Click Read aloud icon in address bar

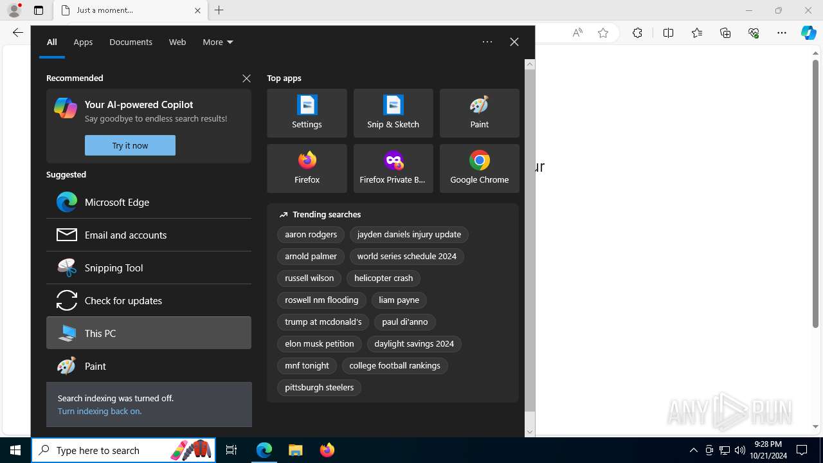[x=577, y=33]
